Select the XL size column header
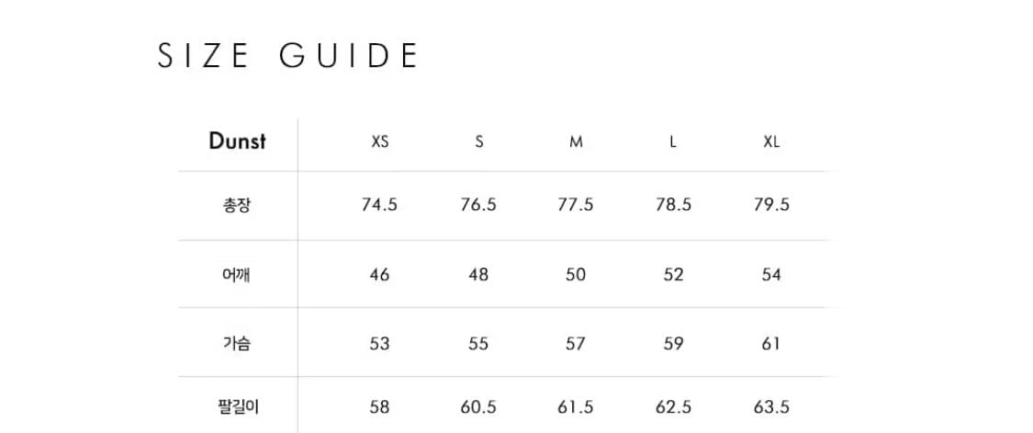 pyautogui.click(x=771, y=143)
